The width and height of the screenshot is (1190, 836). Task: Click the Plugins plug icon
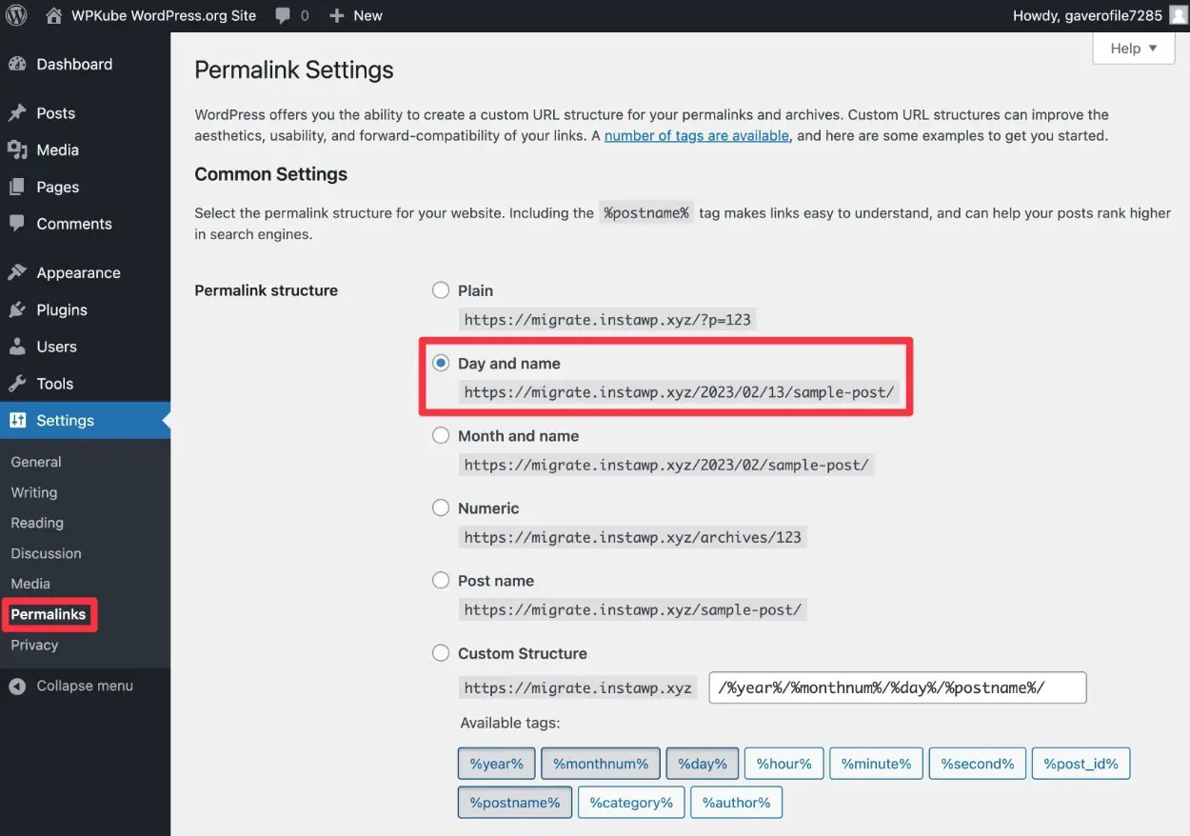pyautogui.click(x=17, y=310)
